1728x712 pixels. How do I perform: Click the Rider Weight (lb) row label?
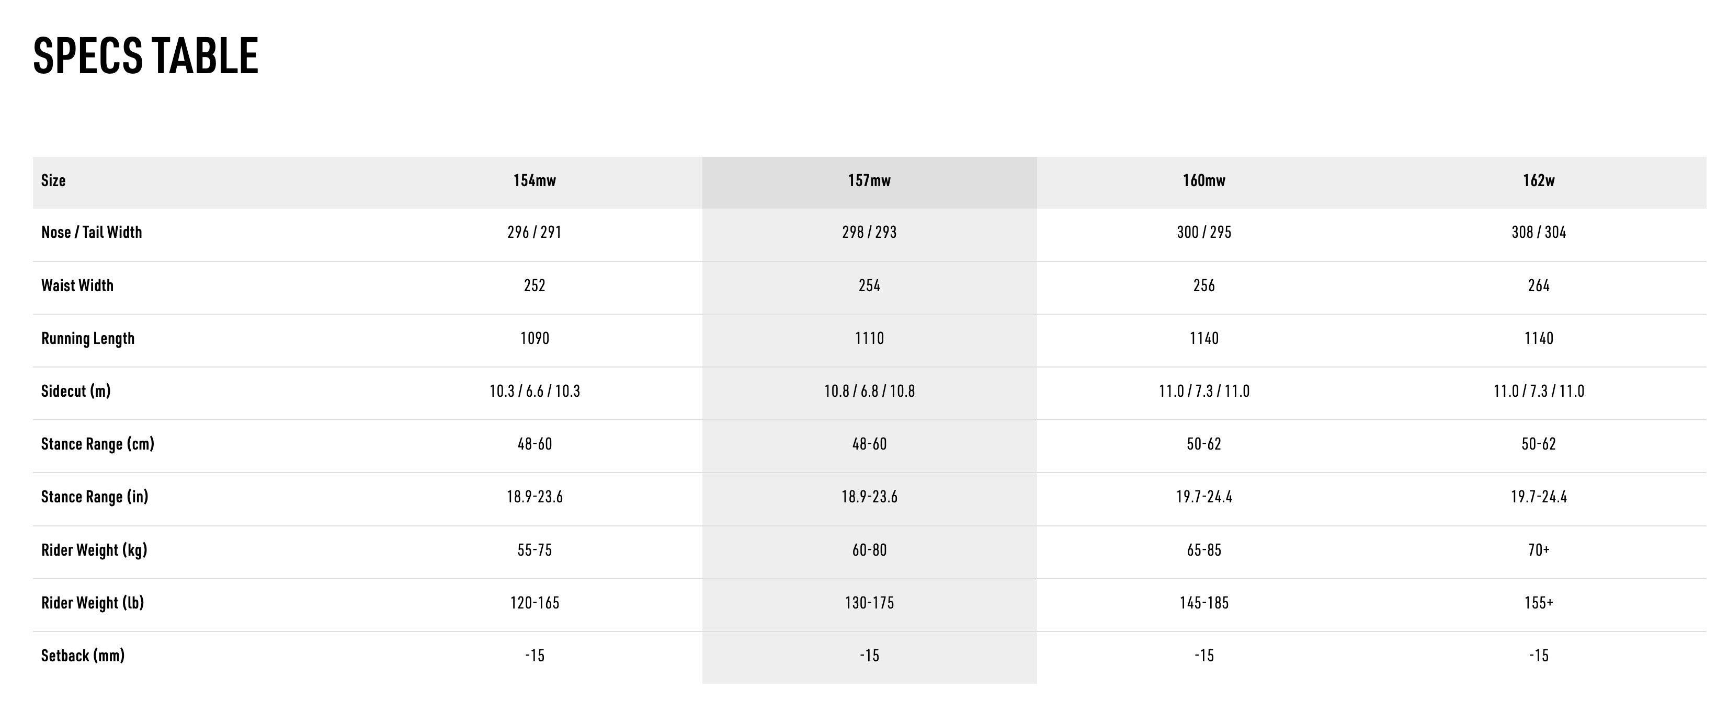coord(93,603)
